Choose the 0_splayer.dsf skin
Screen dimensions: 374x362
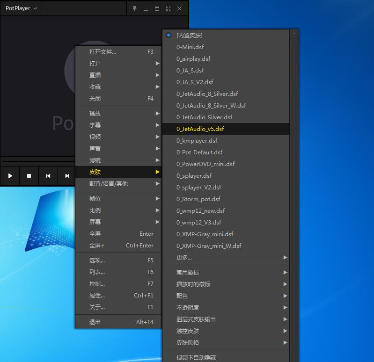click(226, 175)
